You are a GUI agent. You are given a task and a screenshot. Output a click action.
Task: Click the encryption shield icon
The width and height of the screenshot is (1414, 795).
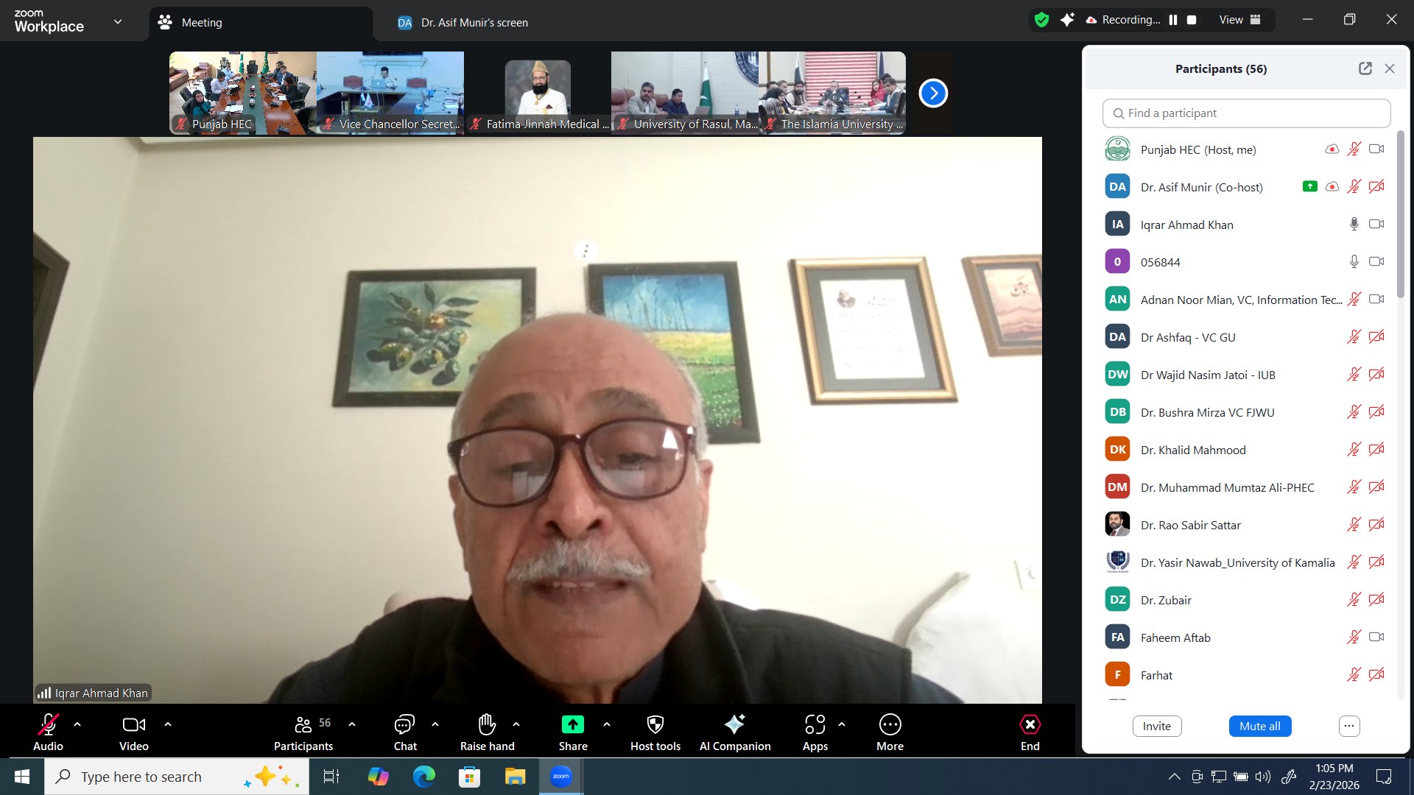coord(1041,20)
